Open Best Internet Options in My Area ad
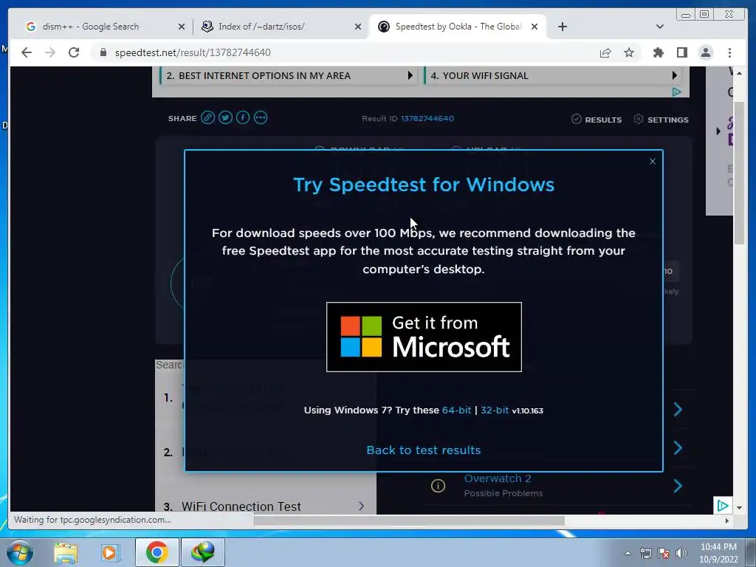756x567 pixels. coord(289,76)
